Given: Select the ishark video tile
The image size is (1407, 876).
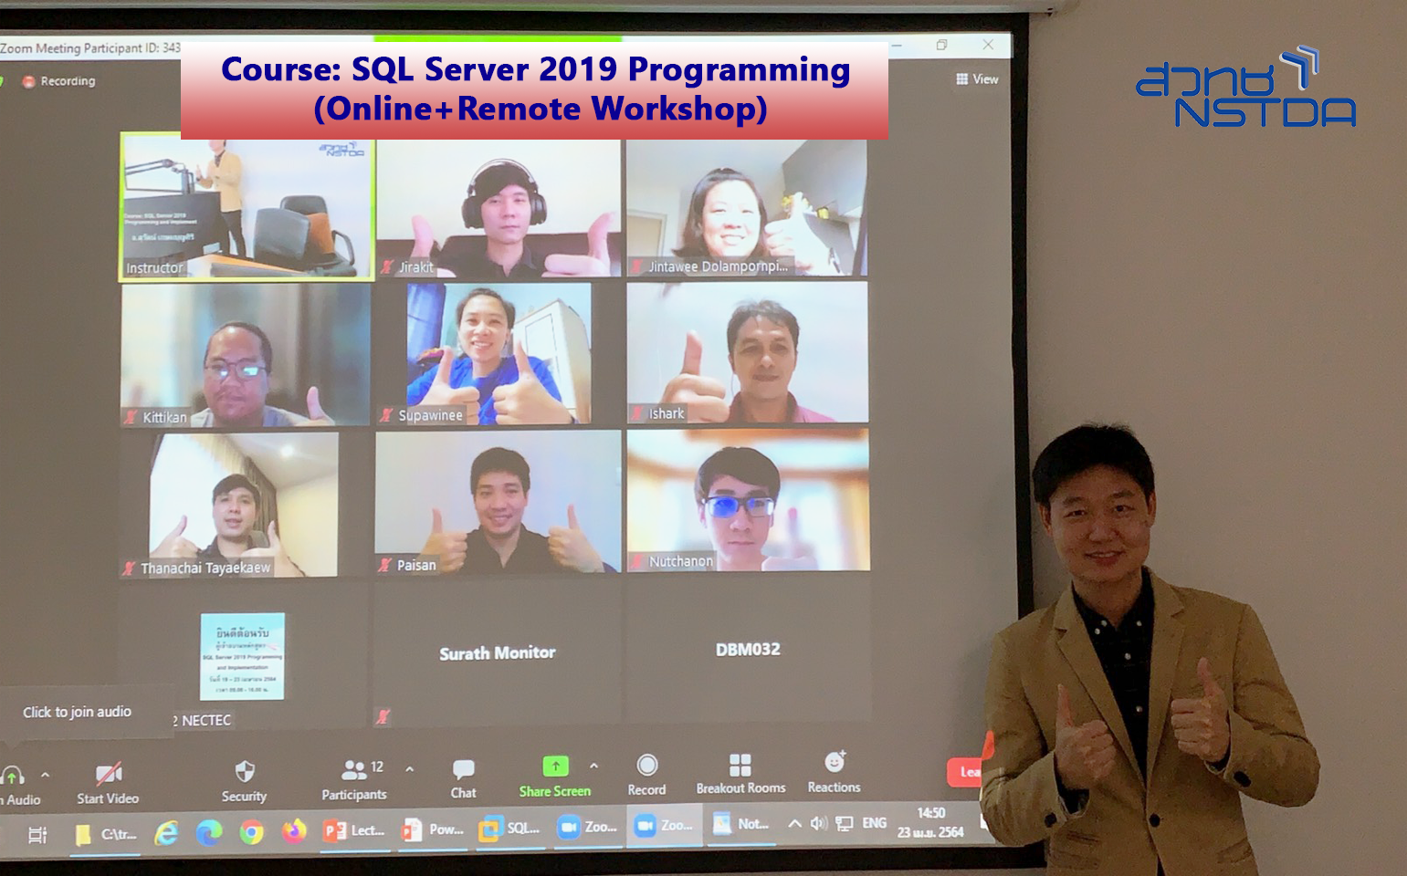Looking at the screenshot, I should [x=747, y=353].
